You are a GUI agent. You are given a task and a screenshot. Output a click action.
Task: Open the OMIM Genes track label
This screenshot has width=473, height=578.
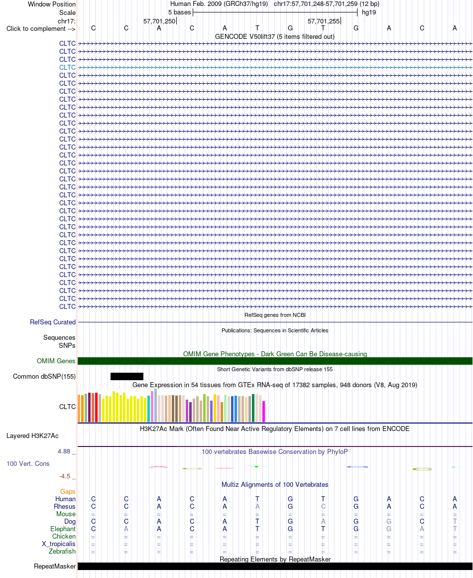point(56,361)
